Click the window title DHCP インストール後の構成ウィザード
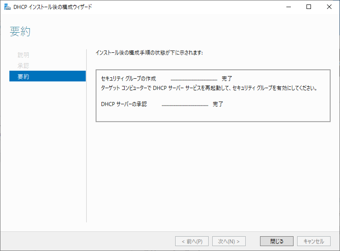Screen dimensions: 340x251 pyautogui.click(x=53, y=7)
